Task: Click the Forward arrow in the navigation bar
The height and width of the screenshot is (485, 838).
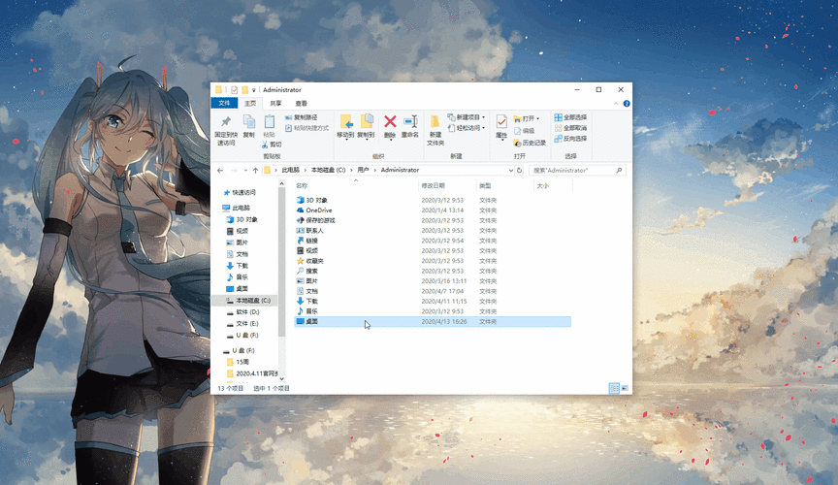Action: point(234,170)
